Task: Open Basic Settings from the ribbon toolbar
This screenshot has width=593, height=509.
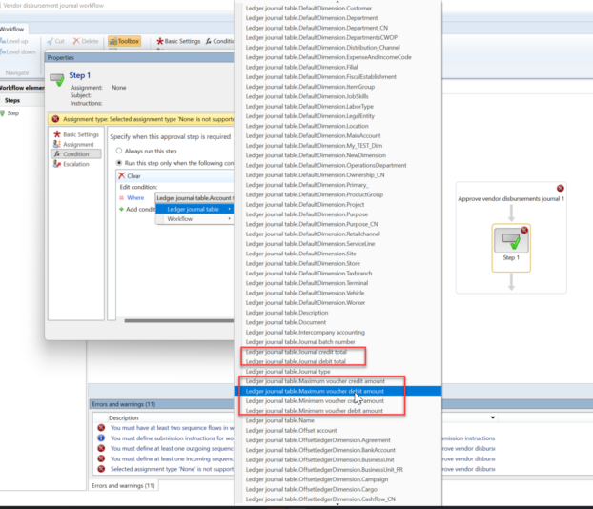Action: pos(177,42)
